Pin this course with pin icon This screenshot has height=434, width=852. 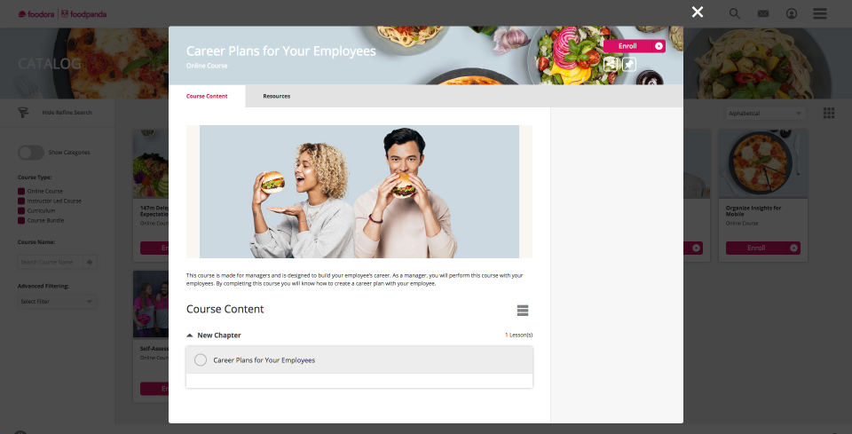[x=628, y=65]
